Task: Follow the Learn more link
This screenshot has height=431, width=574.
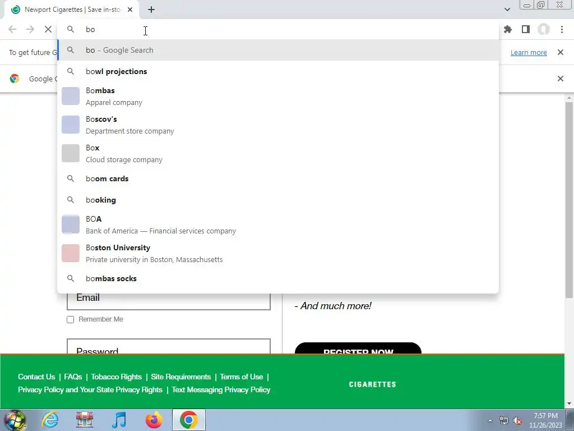Action: click(x=529, y=52)
